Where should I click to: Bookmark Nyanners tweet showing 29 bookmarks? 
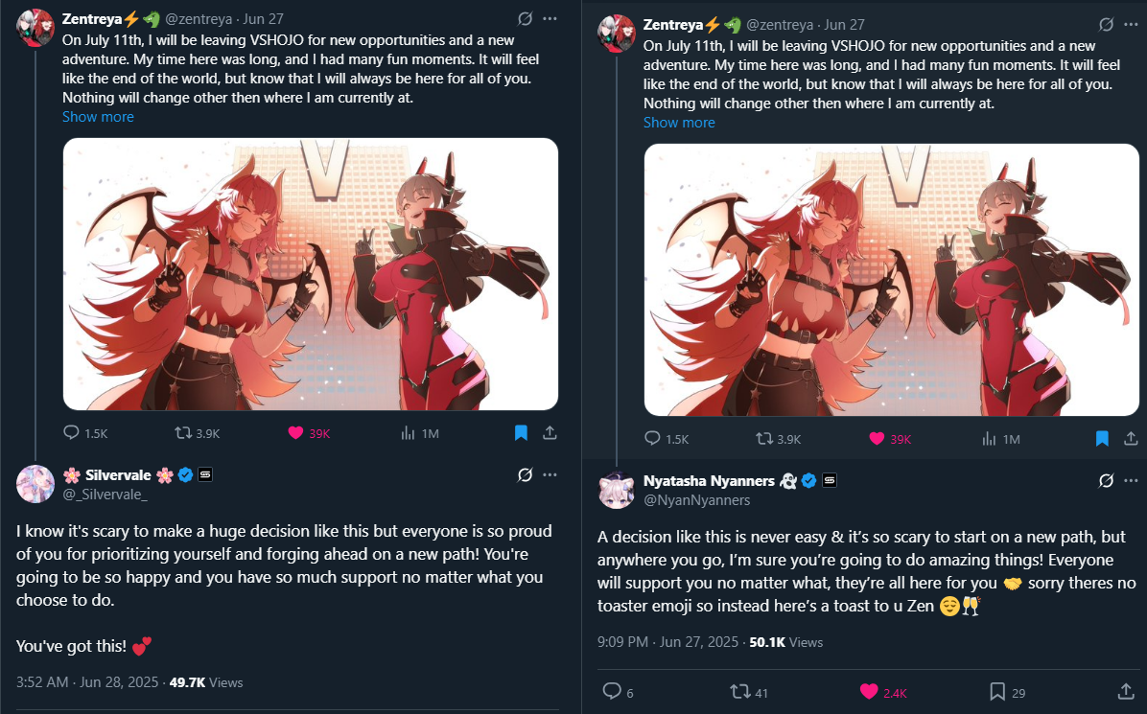click(x=996, y=691)
